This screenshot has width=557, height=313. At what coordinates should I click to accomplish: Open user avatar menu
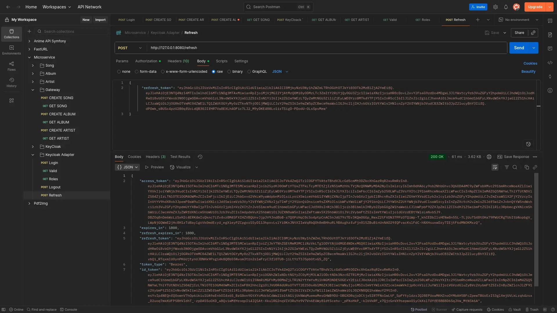coord(516,7)
